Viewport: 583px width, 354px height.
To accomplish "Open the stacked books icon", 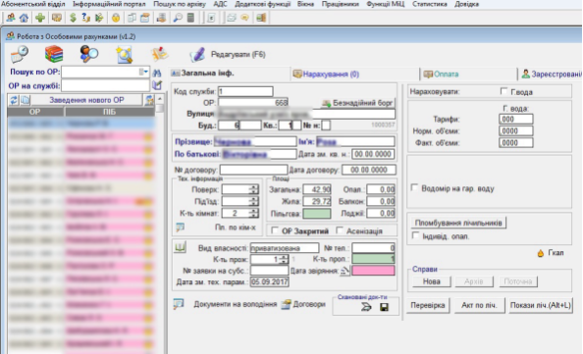I will (54, 54).
